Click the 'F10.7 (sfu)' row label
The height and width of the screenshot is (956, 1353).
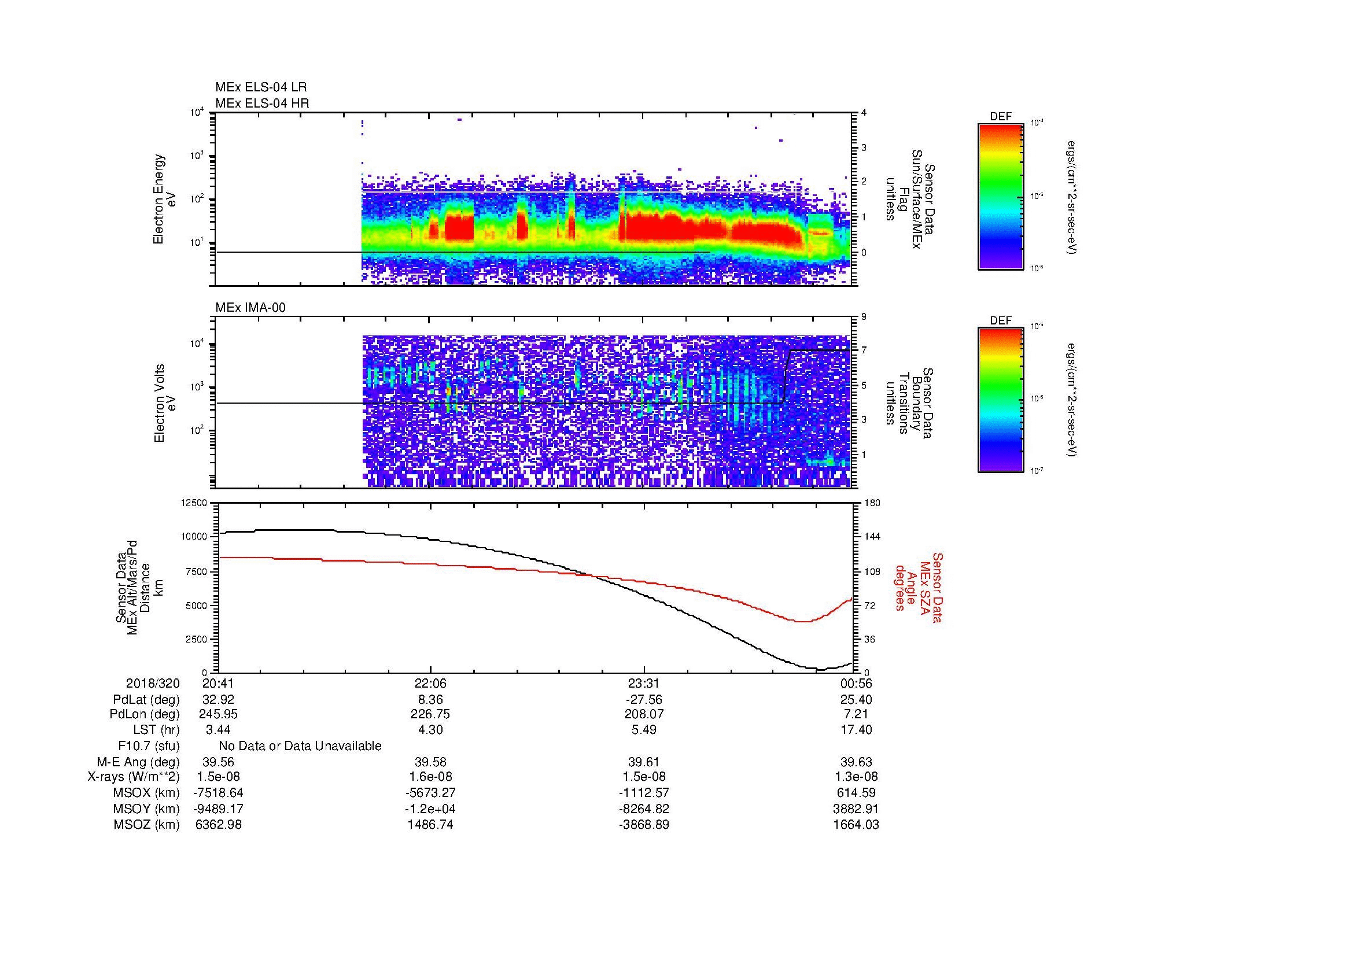pos(149,746)
